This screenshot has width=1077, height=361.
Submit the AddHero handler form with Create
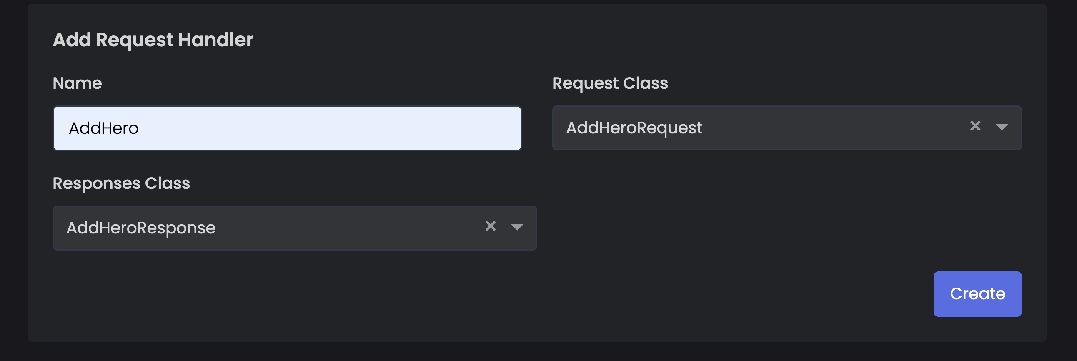pyautogui.click(x=977, y=294)
